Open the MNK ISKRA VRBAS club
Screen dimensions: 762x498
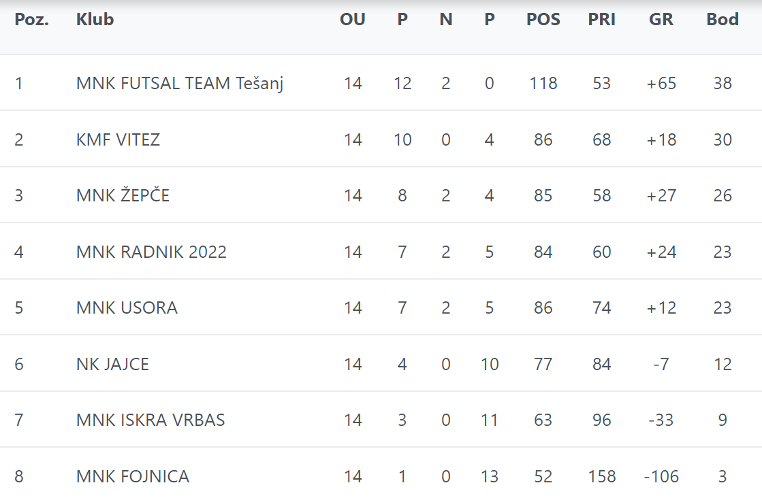[x=150, y=420]
